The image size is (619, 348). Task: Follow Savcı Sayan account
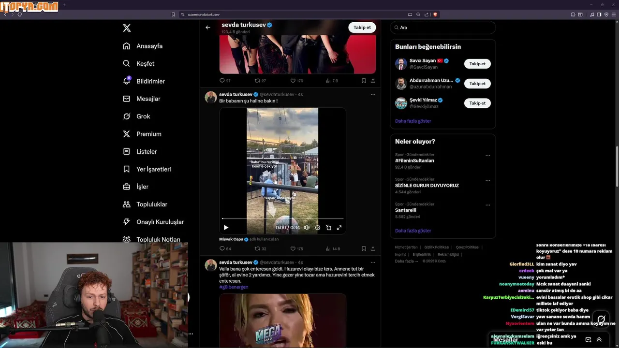477,64
